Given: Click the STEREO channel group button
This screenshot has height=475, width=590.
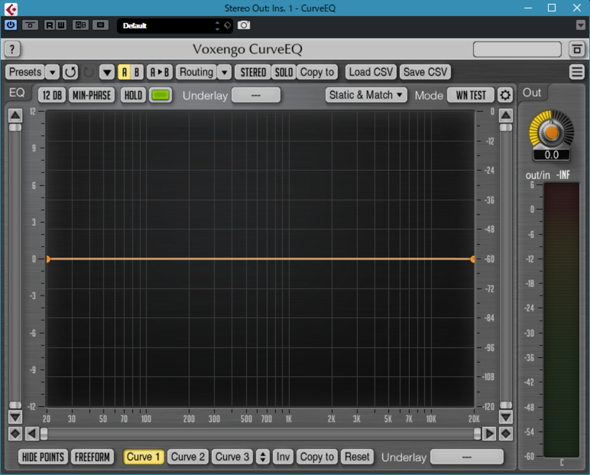Looking at the screenshot, I should (253, 72).
